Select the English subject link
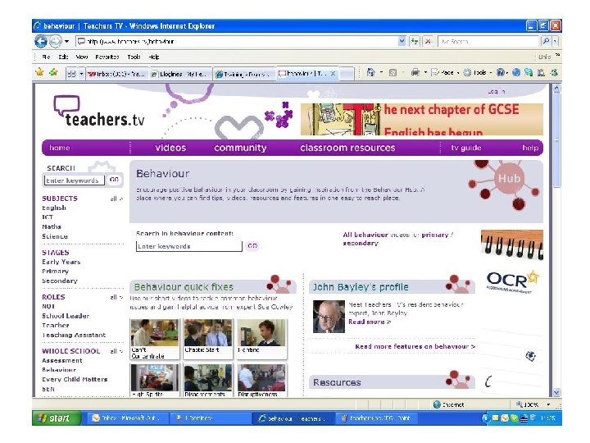This screenshot has height=443, width=590. [54, 208]
